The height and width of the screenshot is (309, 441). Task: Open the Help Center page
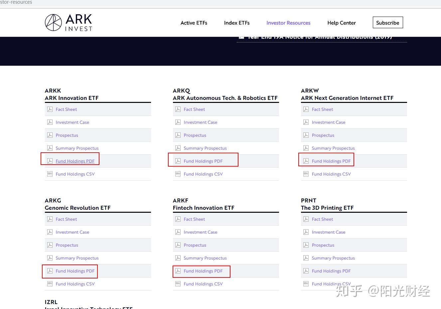(341, 23)
